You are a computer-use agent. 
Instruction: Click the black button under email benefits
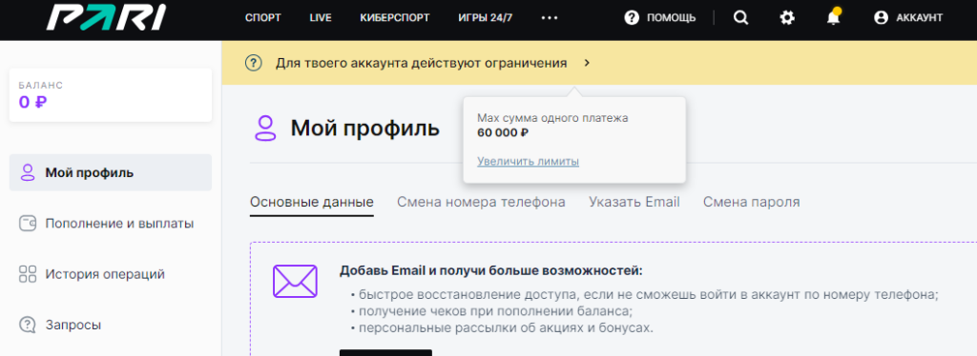click(385, 352)
